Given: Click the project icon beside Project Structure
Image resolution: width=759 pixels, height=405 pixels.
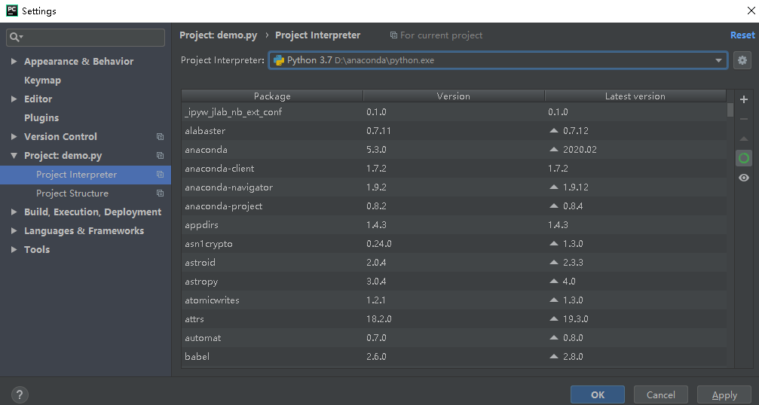Looking at the screenshot, I should pos(160,193).
